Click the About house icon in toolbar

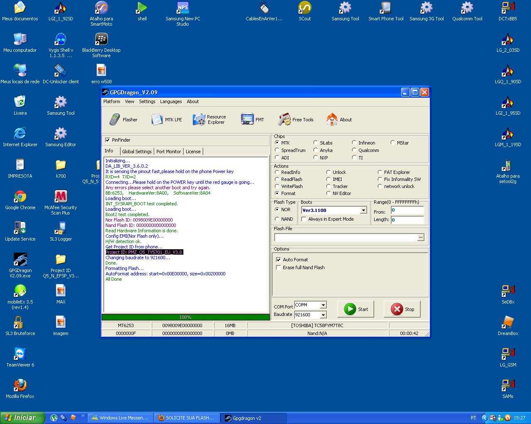coord(332,120)
